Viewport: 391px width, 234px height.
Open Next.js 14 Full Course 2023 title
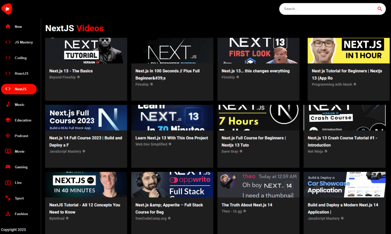[86, 141]
